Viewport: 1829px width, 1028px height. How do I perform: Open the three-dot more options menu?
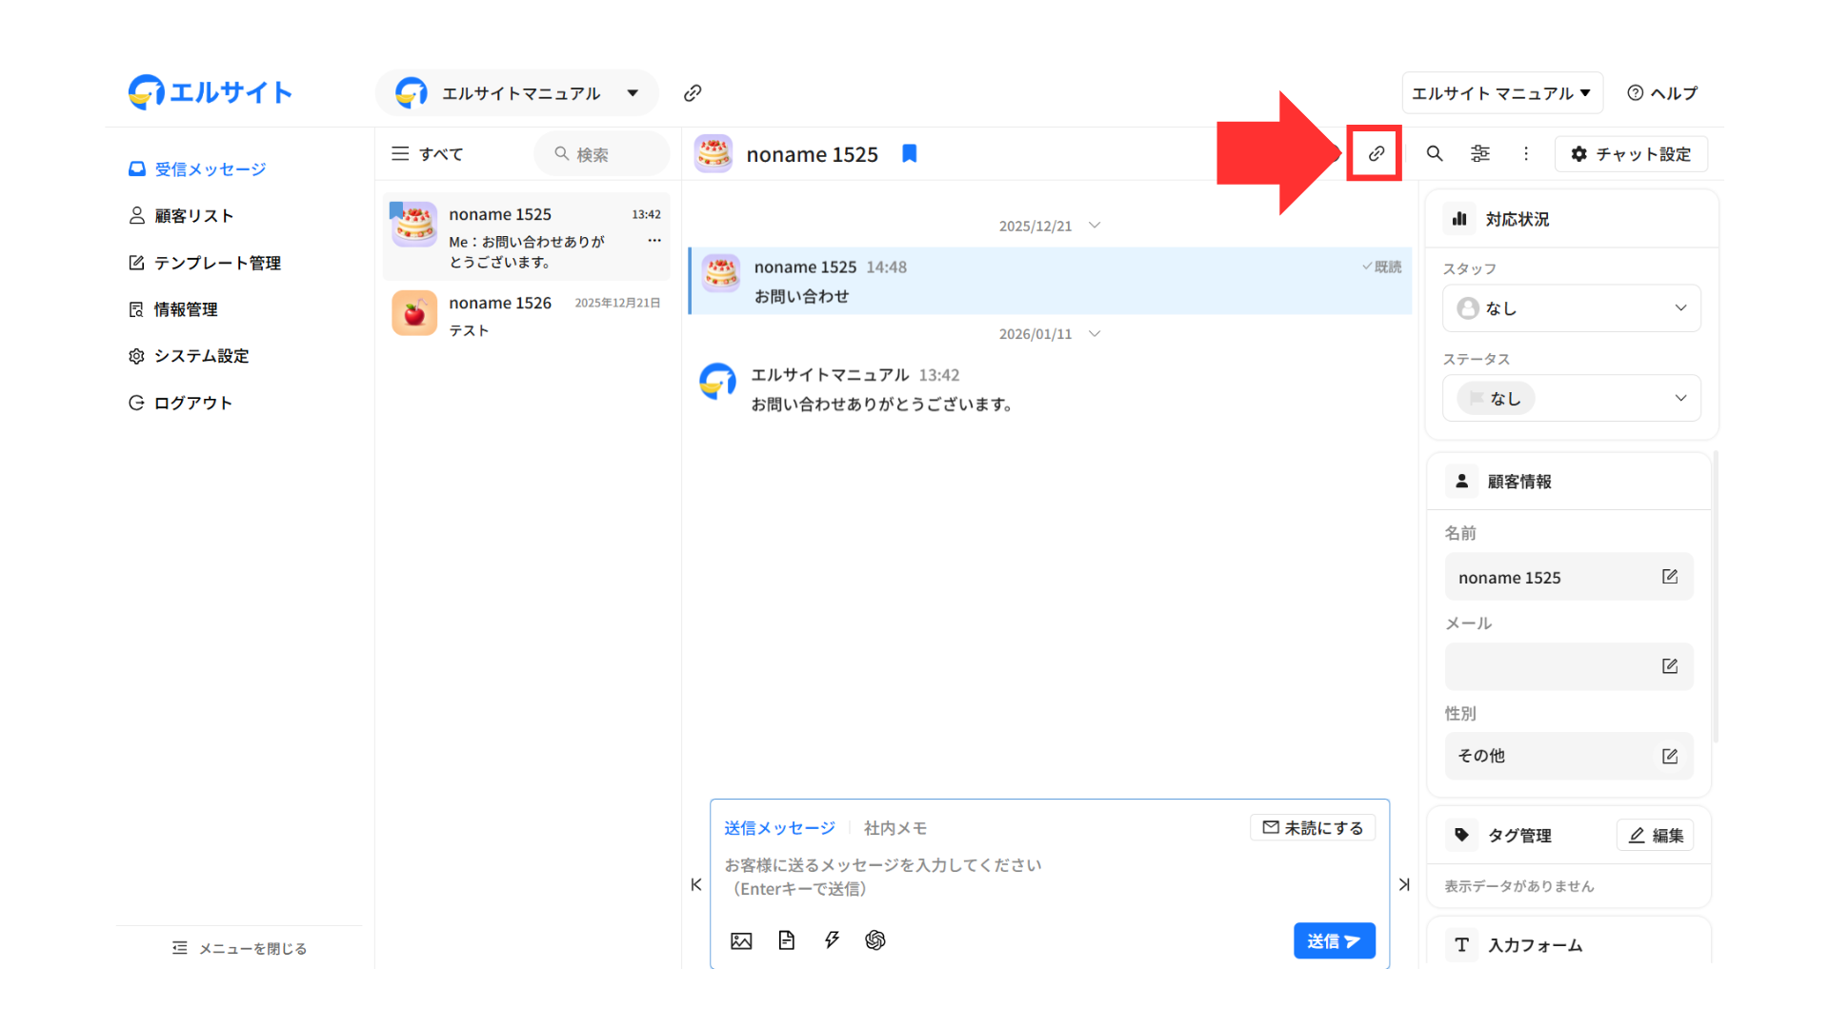(x=1525, y=153)
